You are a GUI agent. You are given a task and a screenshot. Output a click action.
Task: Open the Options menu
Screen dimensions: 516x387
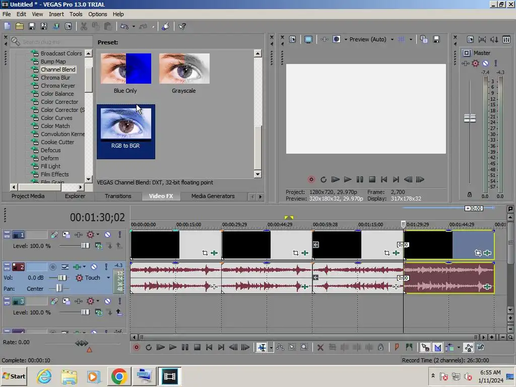[x=97, y=14]
